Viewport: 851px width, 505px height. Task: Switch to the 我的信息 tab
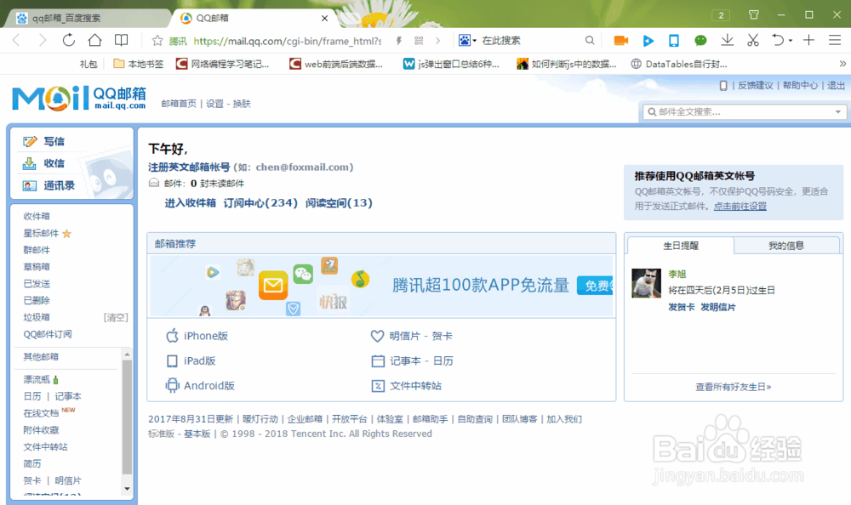tap(786, 246)
